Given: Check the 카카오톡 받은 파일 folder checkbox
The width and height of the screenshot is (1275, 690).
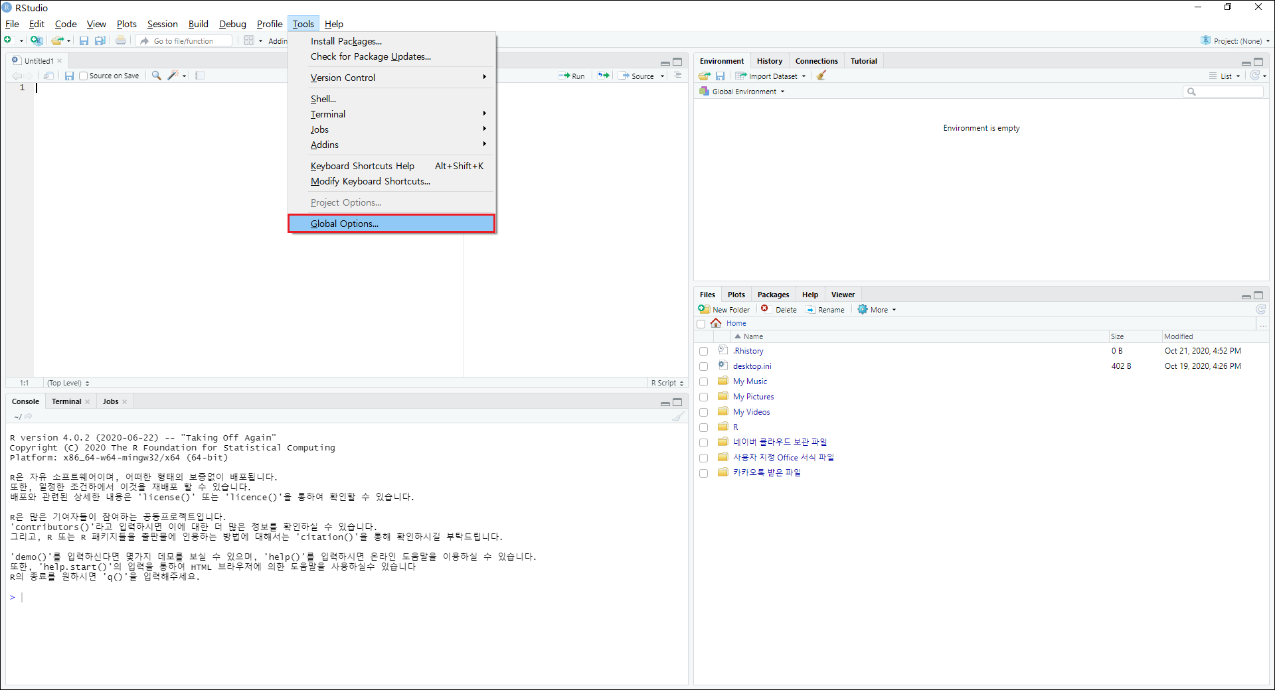Looking at the screenshot, I should tap(703, 473).
